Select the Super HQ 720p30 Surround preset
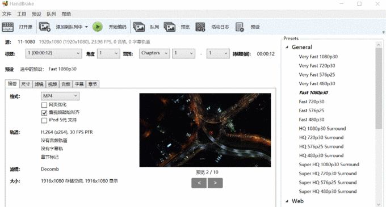 [328, 174]
